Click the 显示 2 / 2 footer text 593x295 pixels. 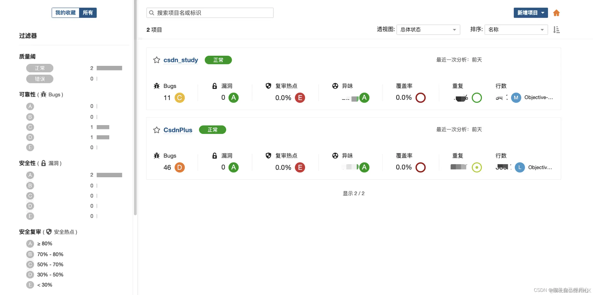[354, 193]
